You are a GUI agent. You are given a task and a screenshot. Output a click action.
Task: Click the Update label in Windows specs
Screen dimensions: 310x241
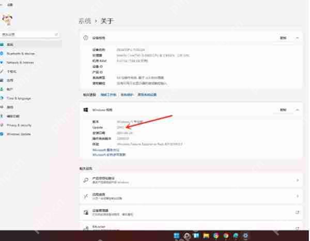click(x=98, y=127)
